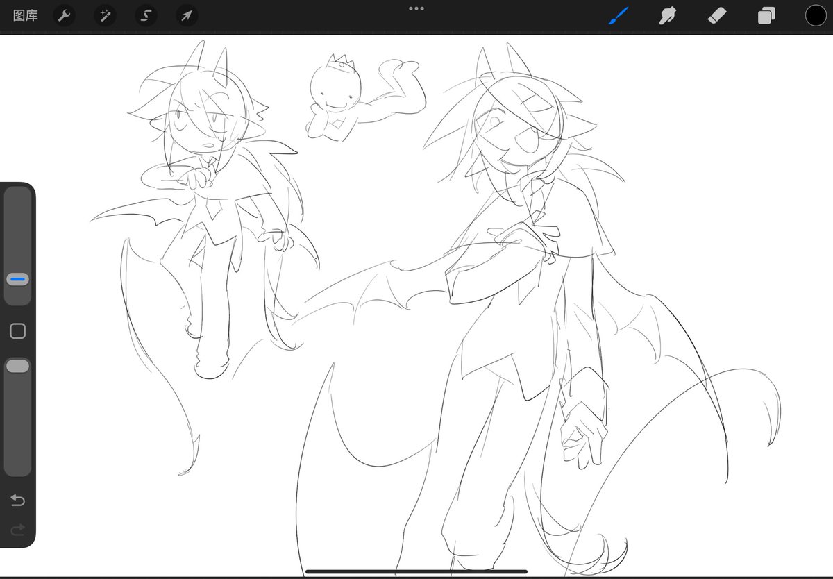The height and width of the screenshot is (579, 833).
Task: Undo the last stroke
Action: tap(18, 501)
